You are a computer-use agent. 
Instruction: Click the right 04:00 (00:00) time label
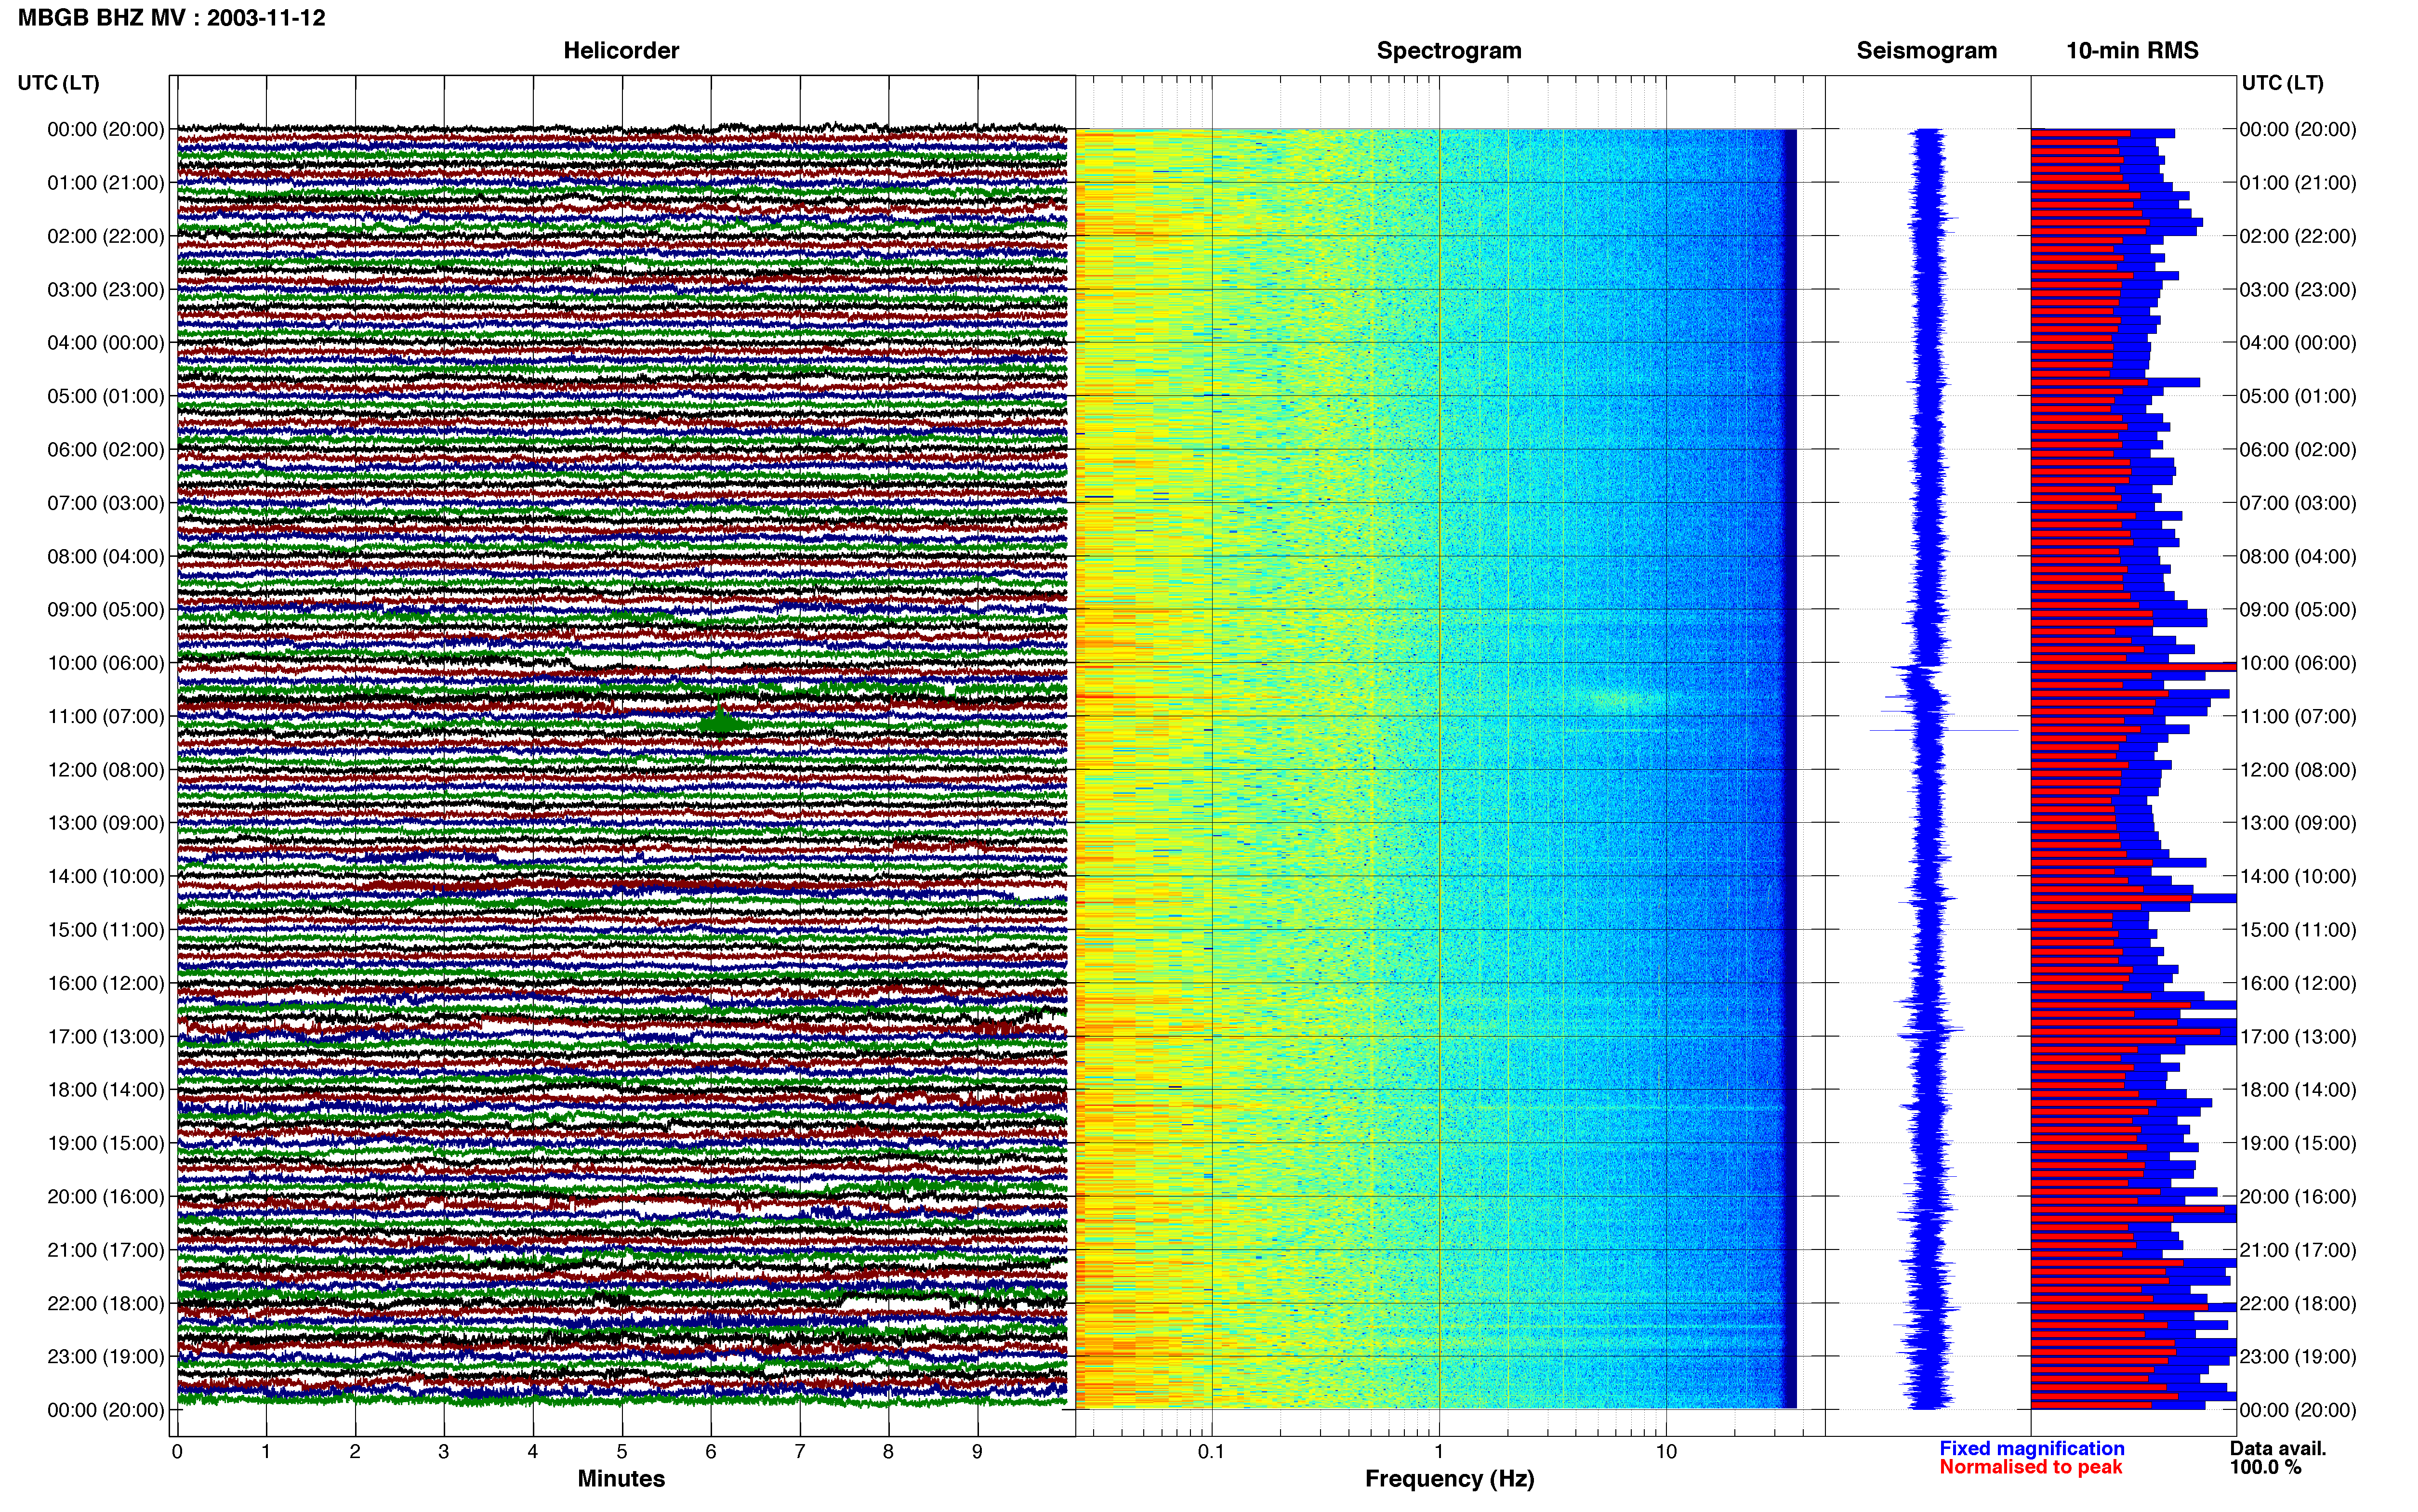(2298, 343)
